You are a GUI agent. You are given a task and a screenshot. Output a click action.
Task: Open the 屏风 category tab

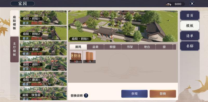pyautogui.click(x=78, y=47)
